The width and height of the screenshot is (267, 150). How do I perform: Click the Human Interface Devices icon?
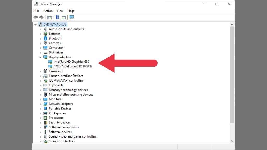click(45, 76)
